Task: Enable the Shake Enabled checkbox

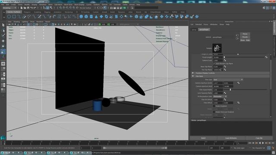Action: coord(214,106)
